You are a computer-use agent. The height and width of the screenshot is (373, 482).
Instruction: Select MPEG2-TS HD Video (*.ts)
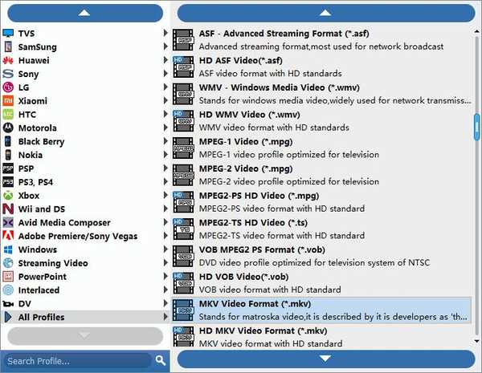click(x=321, y=229)
